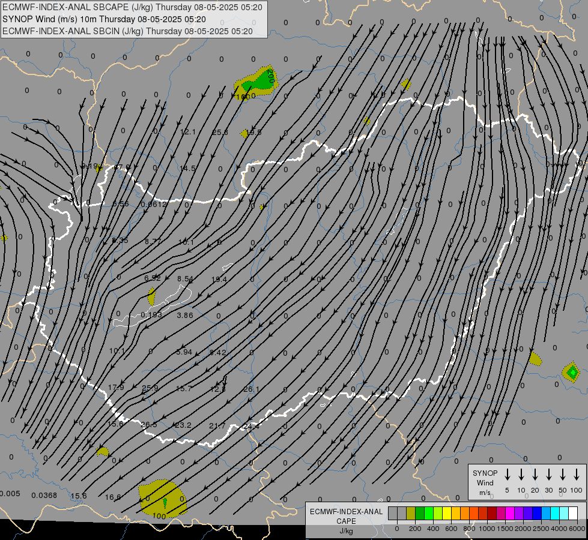This screenshot has height=540, width=588.
Task: Click the wind arrow above 10 m/s
Action: [x=521, y=475]
